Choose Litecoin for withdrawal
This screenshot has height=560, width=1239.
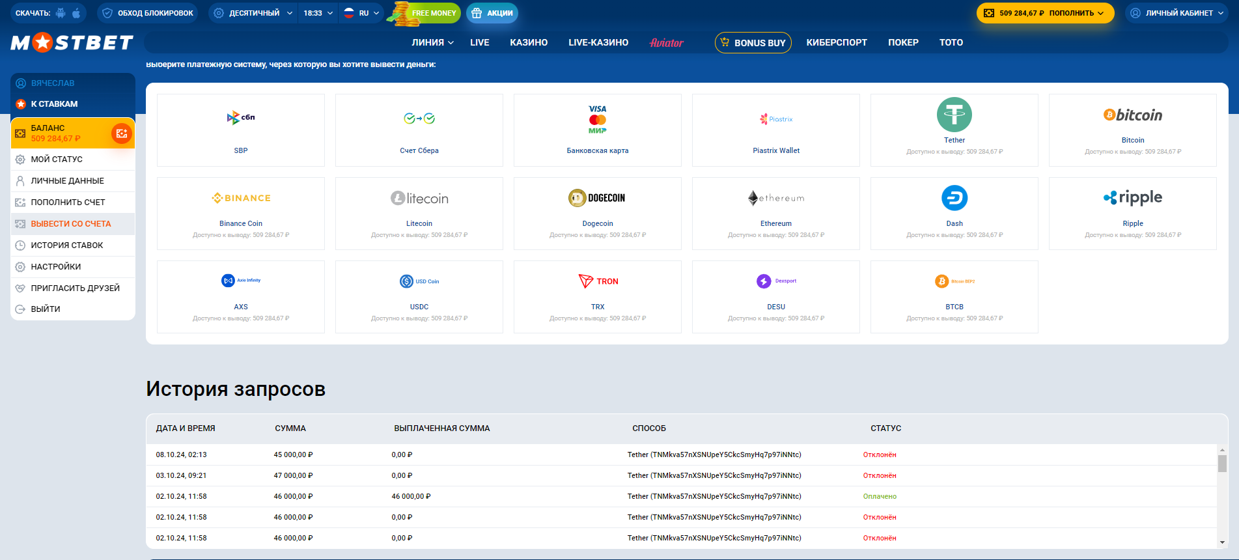tap(419, 214)
